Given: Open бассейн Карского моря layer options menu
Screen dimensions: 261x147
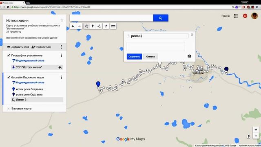Looking at the screenshot, I should click(x=61, y=77).
